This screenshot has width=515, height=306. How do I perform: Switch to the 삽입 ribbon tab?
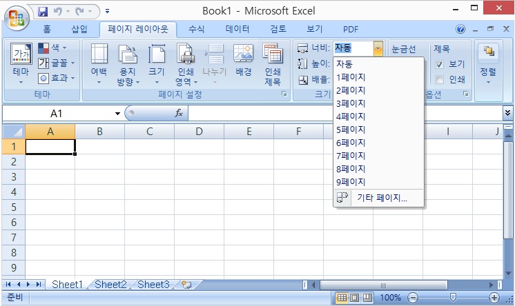[79, 30]
